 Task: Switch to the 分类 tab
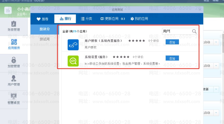pyautogui.click(x=86, y=19)
